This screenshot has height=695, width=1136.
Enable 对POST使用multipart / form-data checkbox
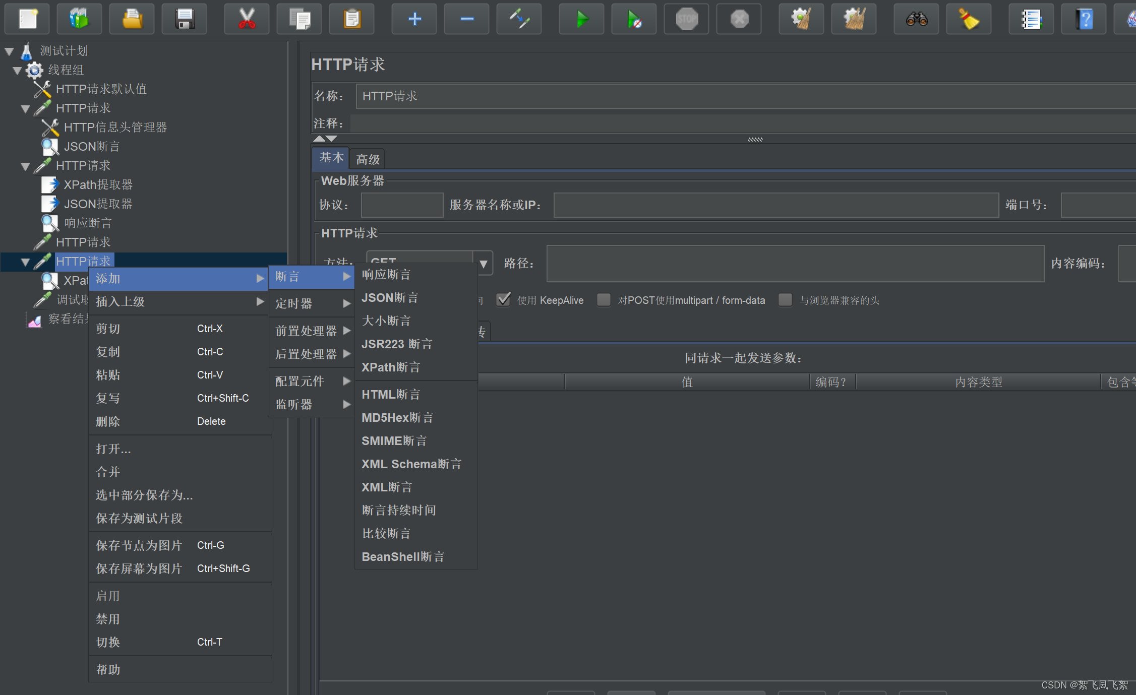pyautogui.click(x=604, y=300)
